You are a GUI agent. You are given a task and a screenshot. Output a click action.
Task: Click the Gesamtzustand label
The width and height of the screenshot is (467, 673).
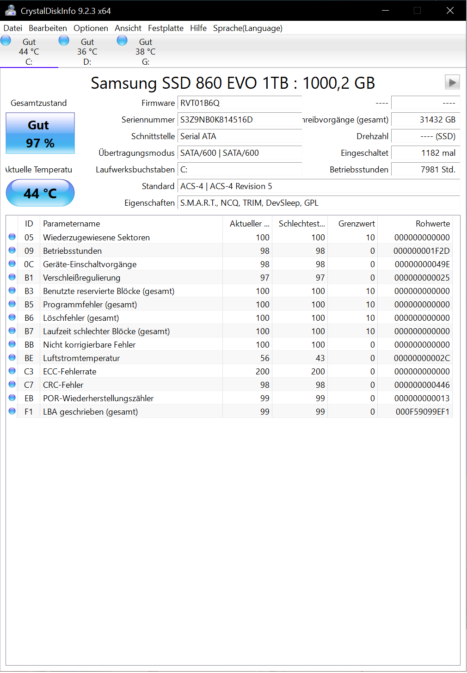(x=39, y=103)
